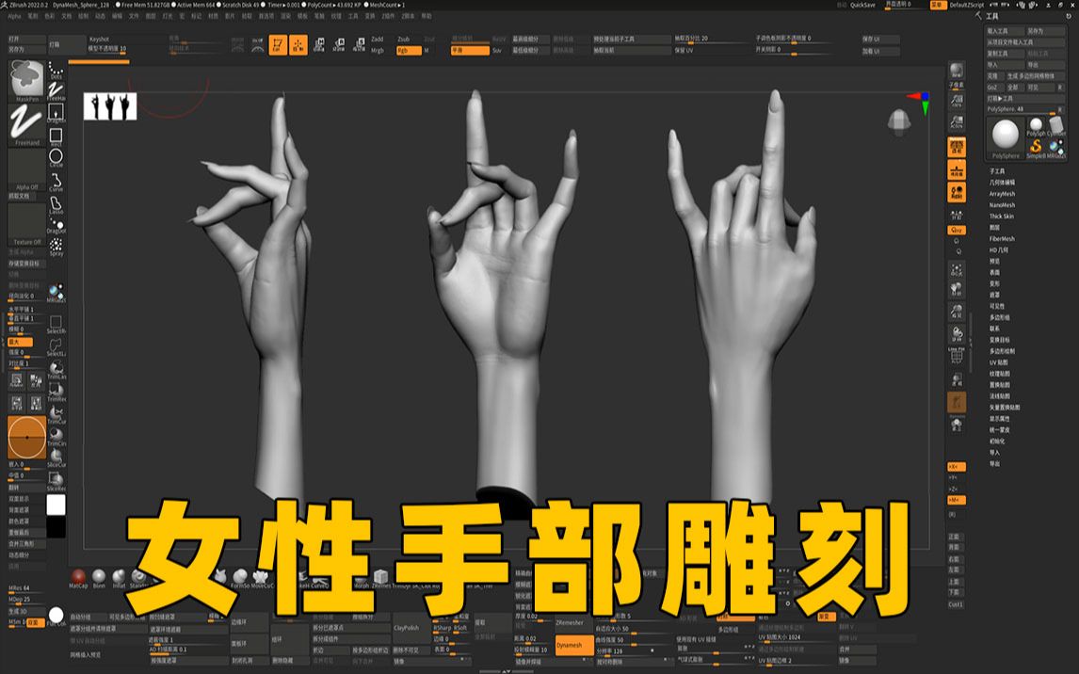Image resolution: width=1079 pixels, height=674 pixels.
Task: Click the black secondary color swatch
Action: (x=56, y=527)
